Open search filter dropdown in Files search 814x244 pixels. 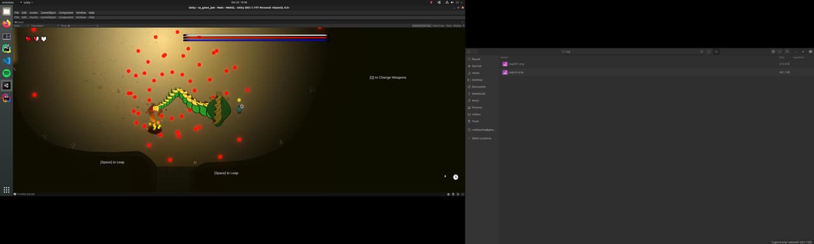[708, 51]
